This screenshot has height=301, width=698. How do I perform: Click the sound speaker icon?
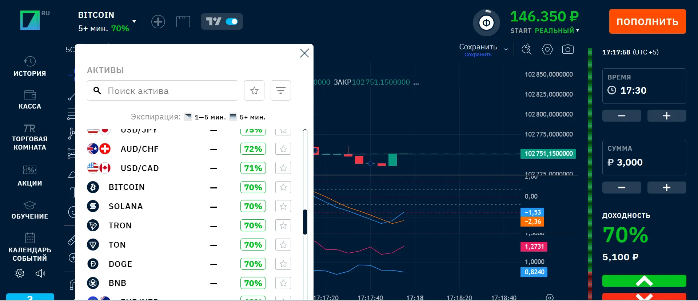click(40, 273)
